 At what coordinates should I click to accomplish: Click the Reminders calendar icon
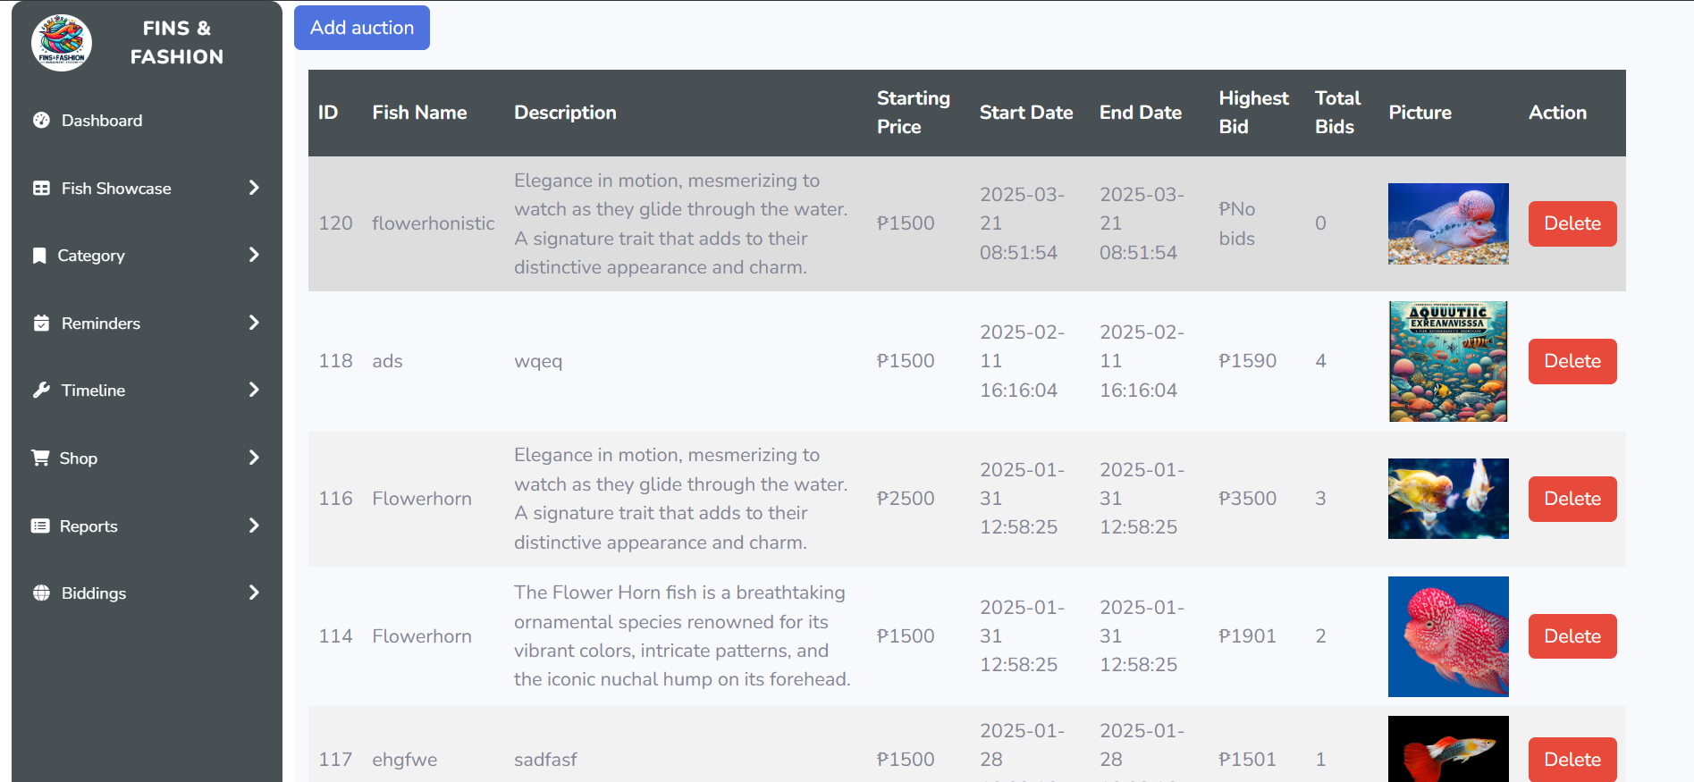coord(41,324)
